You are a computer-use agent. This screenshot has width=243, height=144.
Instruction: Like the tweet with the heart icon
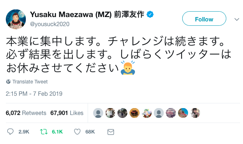coord(77,132)
